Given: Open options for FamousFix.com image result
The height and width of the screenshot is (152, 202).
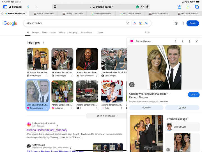Looking at the screenshot, I should (47, 108).
